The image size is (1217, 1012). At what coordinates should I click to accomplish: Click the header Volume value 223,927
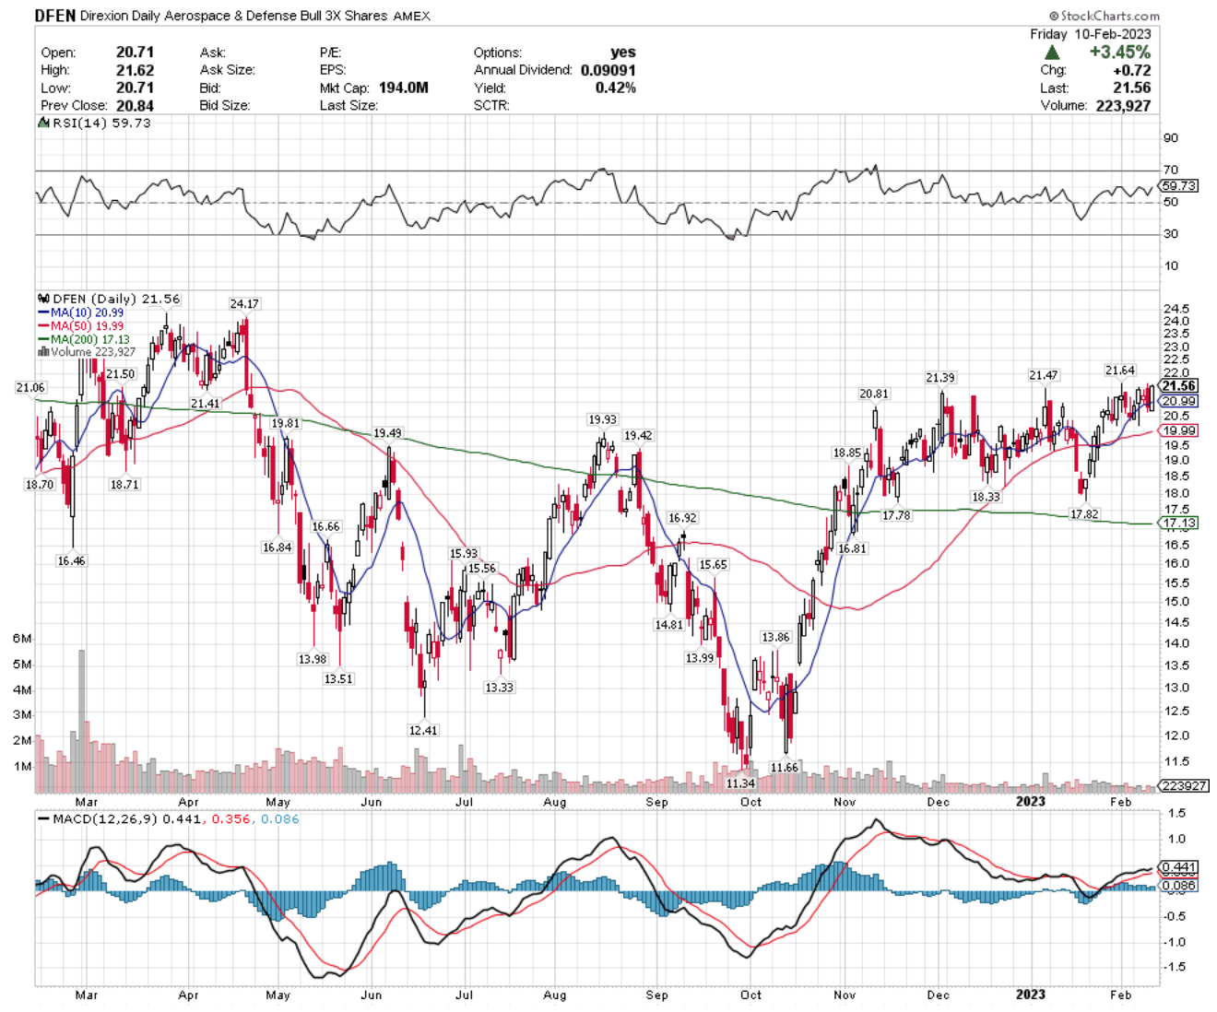[x=1124, y=105]
